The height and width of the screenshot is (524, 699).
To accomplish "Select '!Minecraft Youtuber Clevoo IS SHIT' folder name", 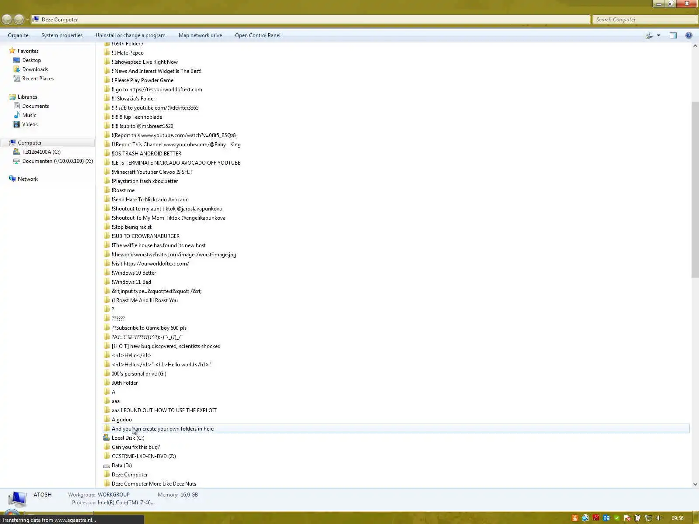I will (152, 172).
